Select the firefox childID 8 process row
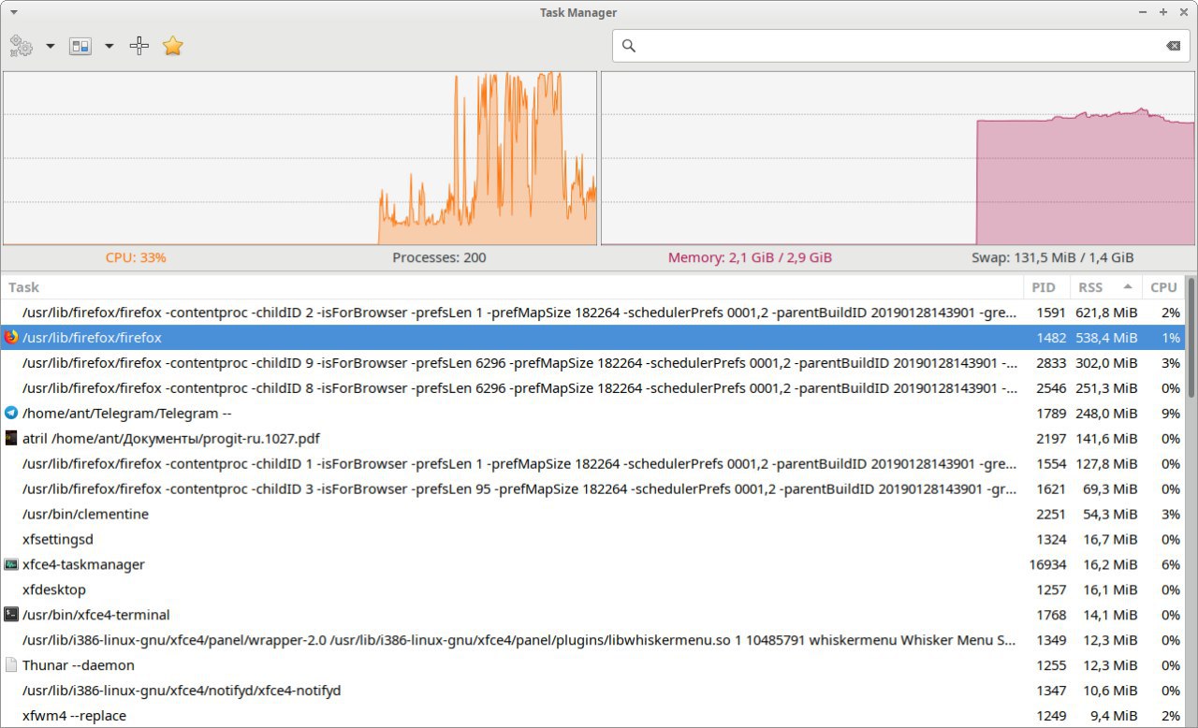The image size is (1198, 728). point(593,387)
